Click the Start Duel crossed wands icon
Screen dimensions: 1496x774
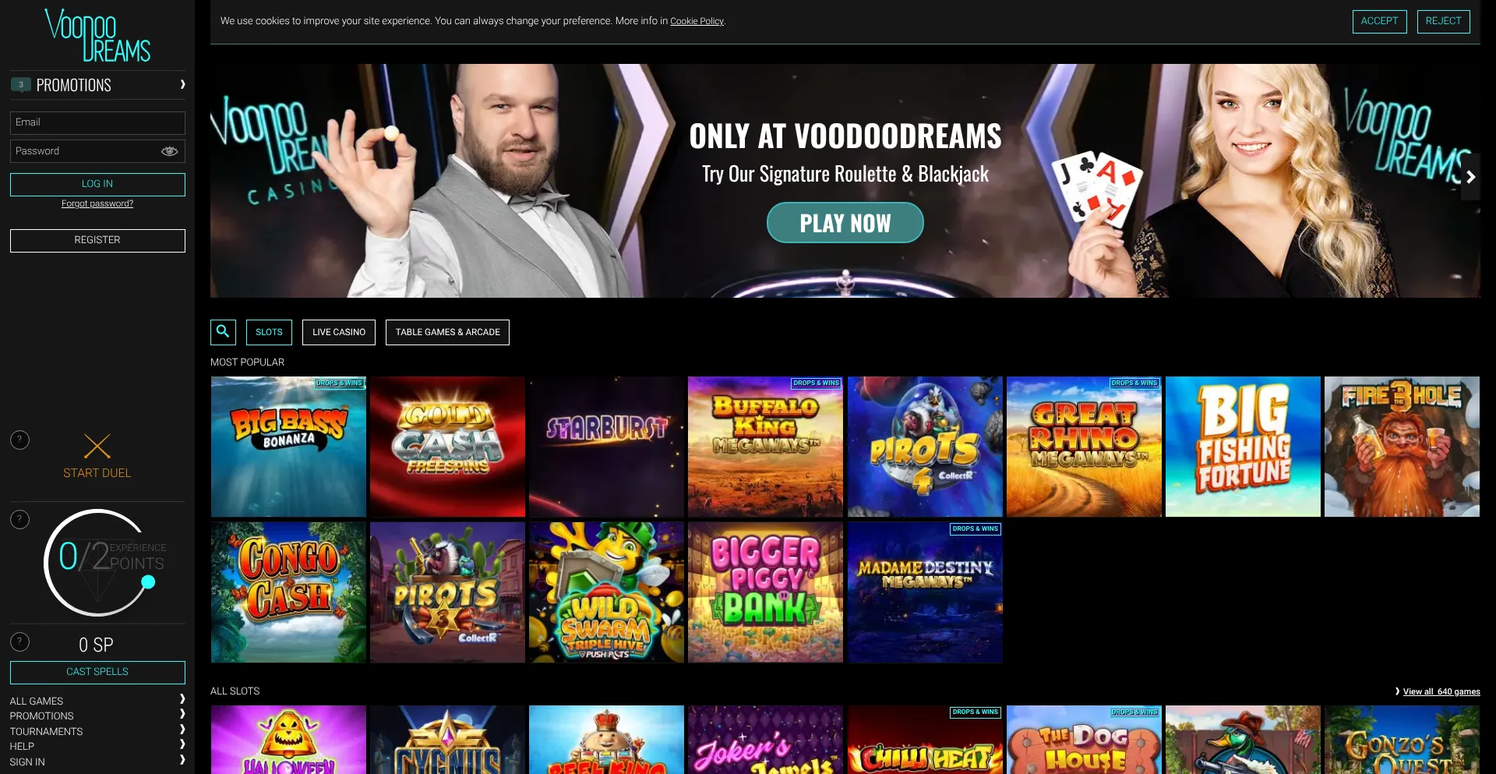click(97, 446)
